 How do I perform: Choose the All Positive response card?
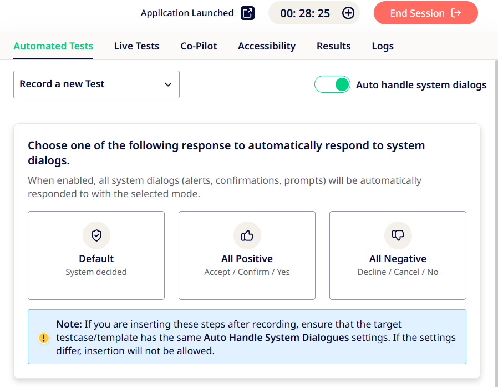247,255
